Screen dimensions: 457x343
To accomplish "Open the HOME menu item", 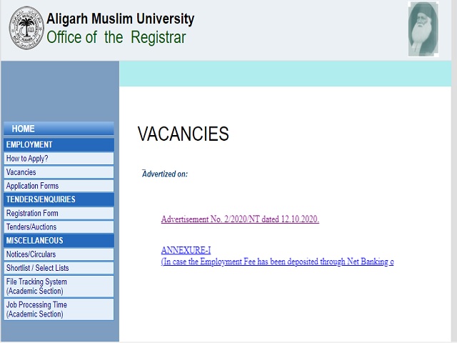I will point(59,129).
